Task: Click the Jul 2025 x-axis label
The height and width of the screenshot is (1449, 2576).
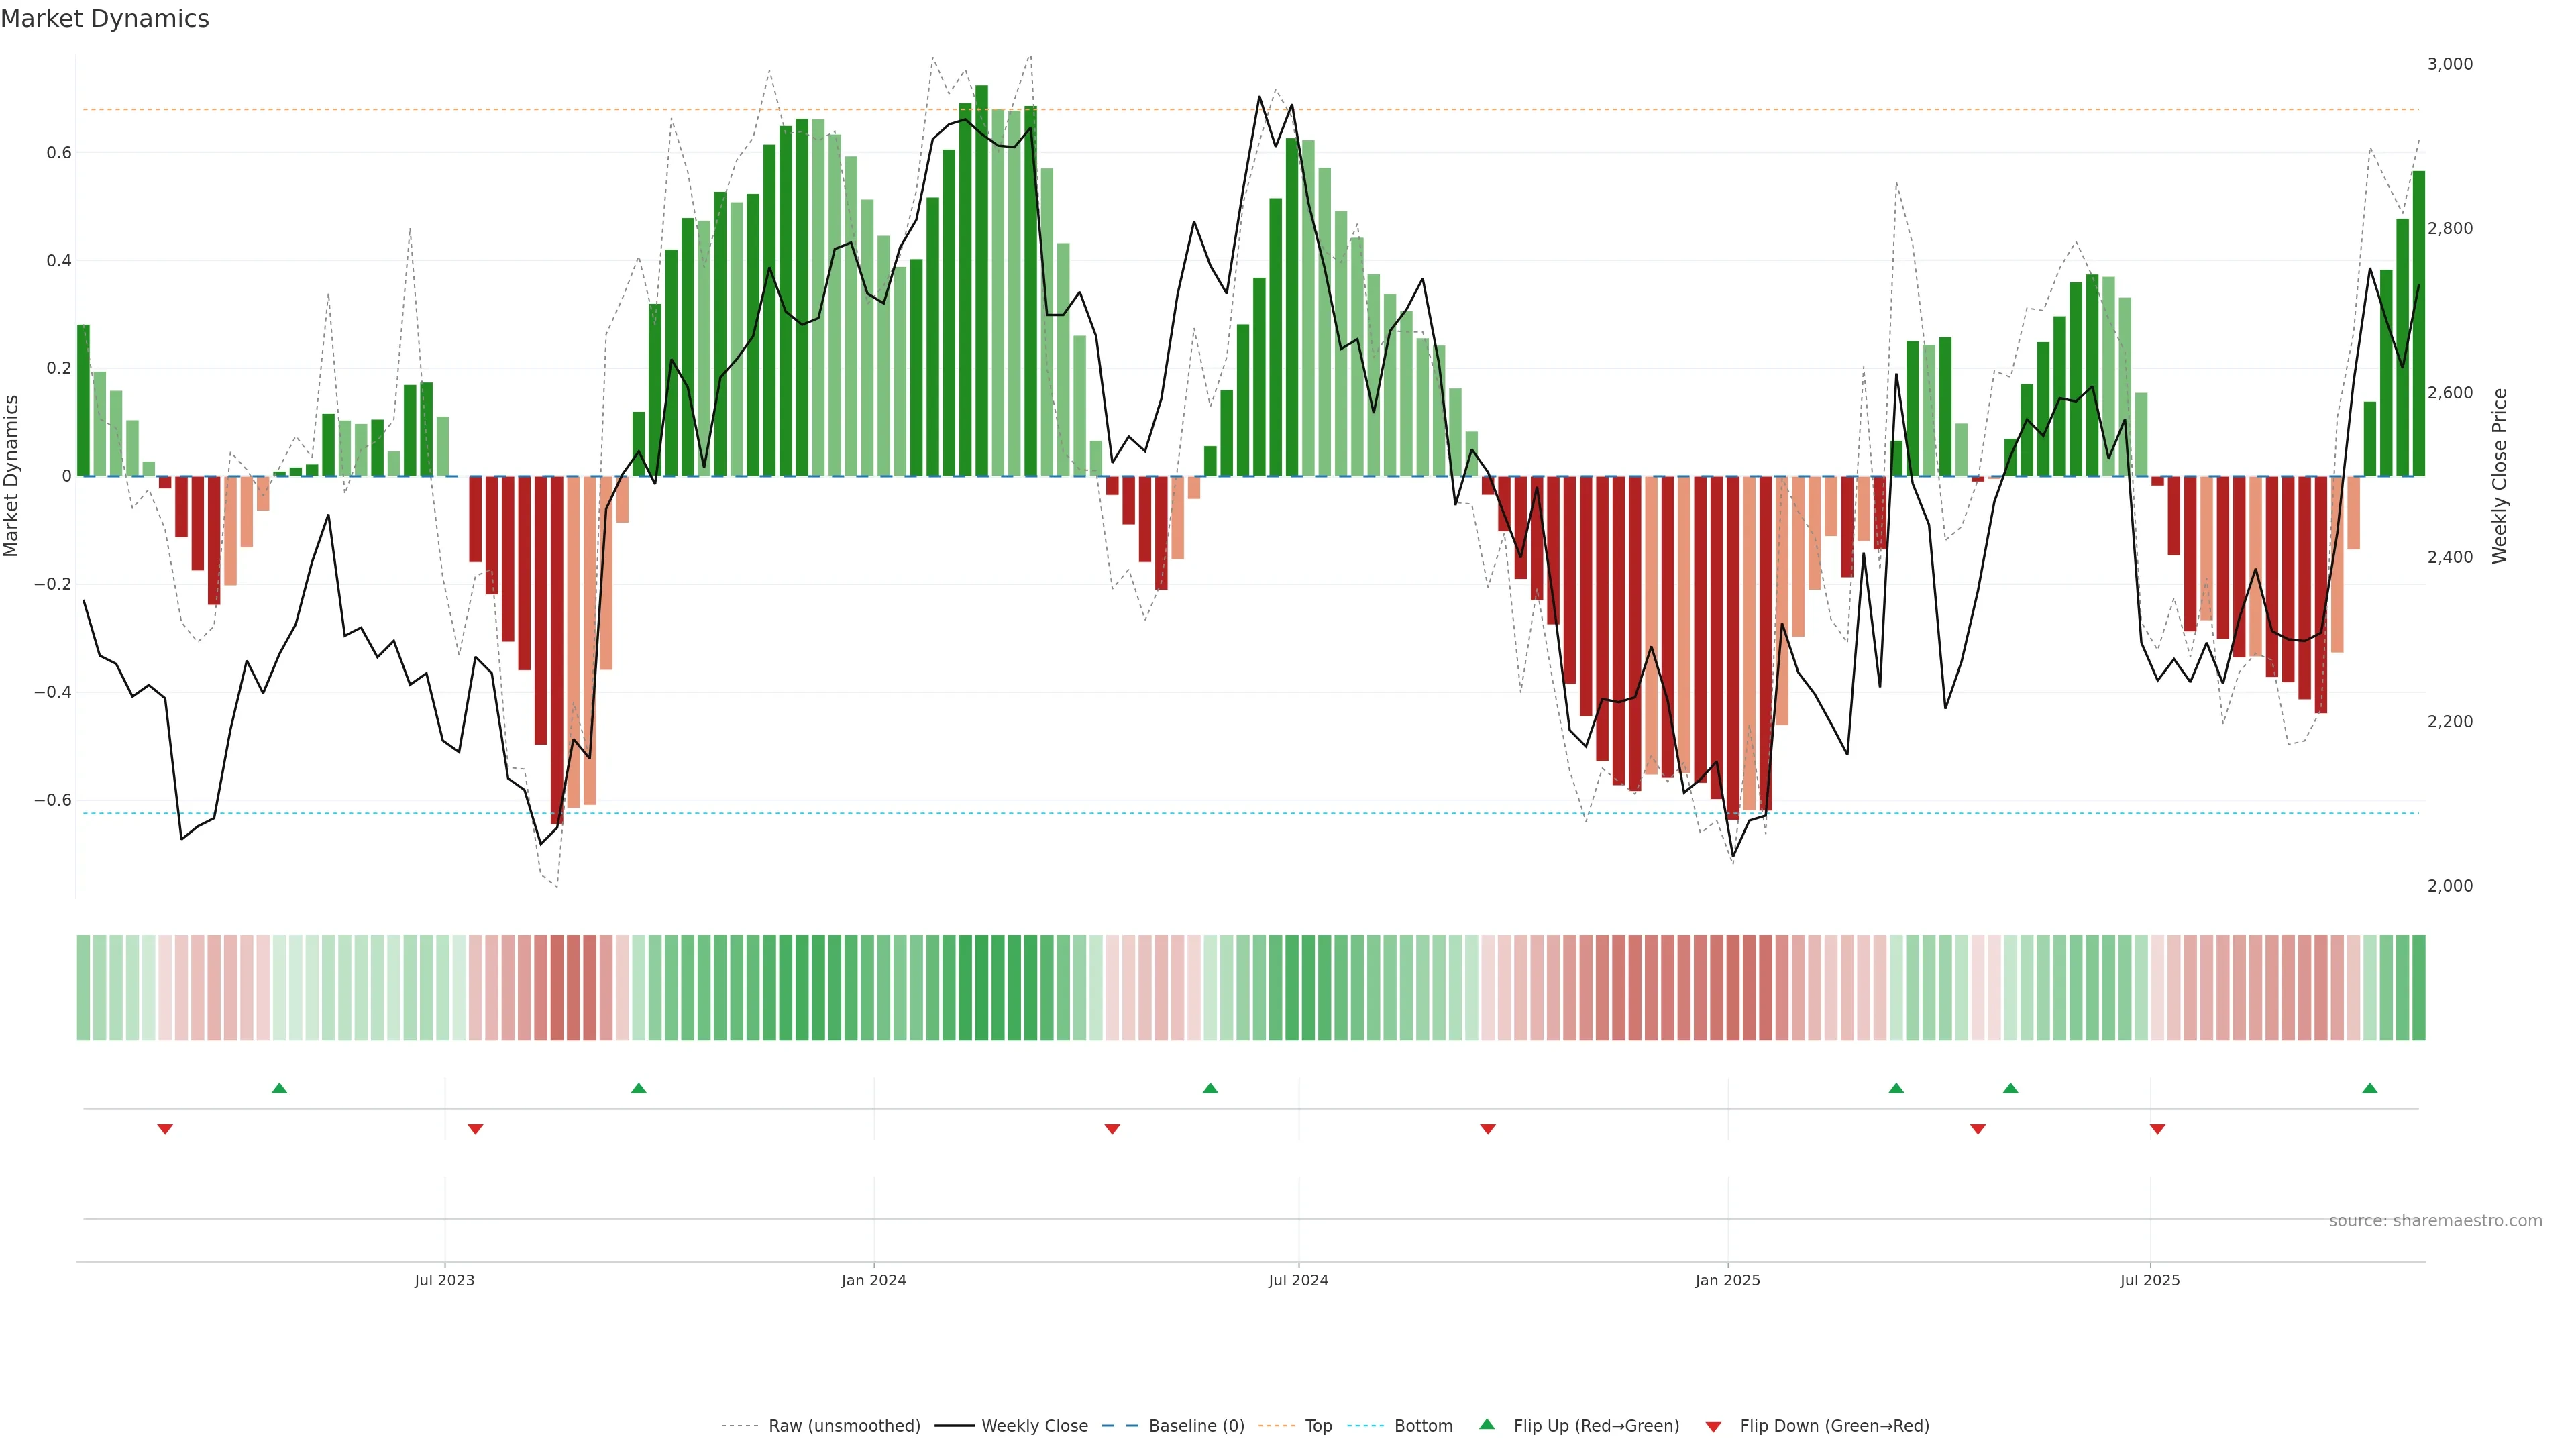Action: 2149,1280
